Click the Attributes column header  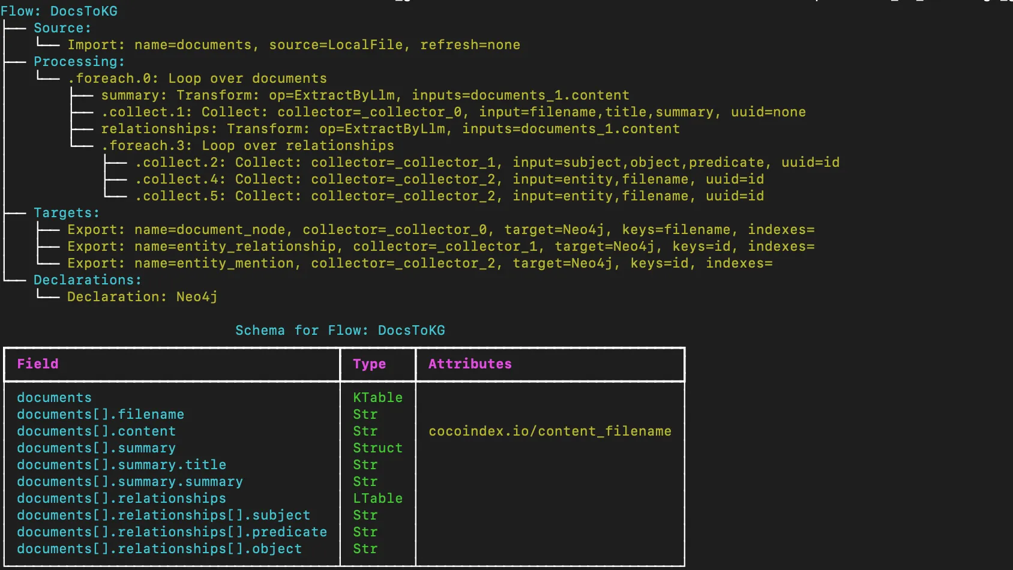click(x=469, y=364)
